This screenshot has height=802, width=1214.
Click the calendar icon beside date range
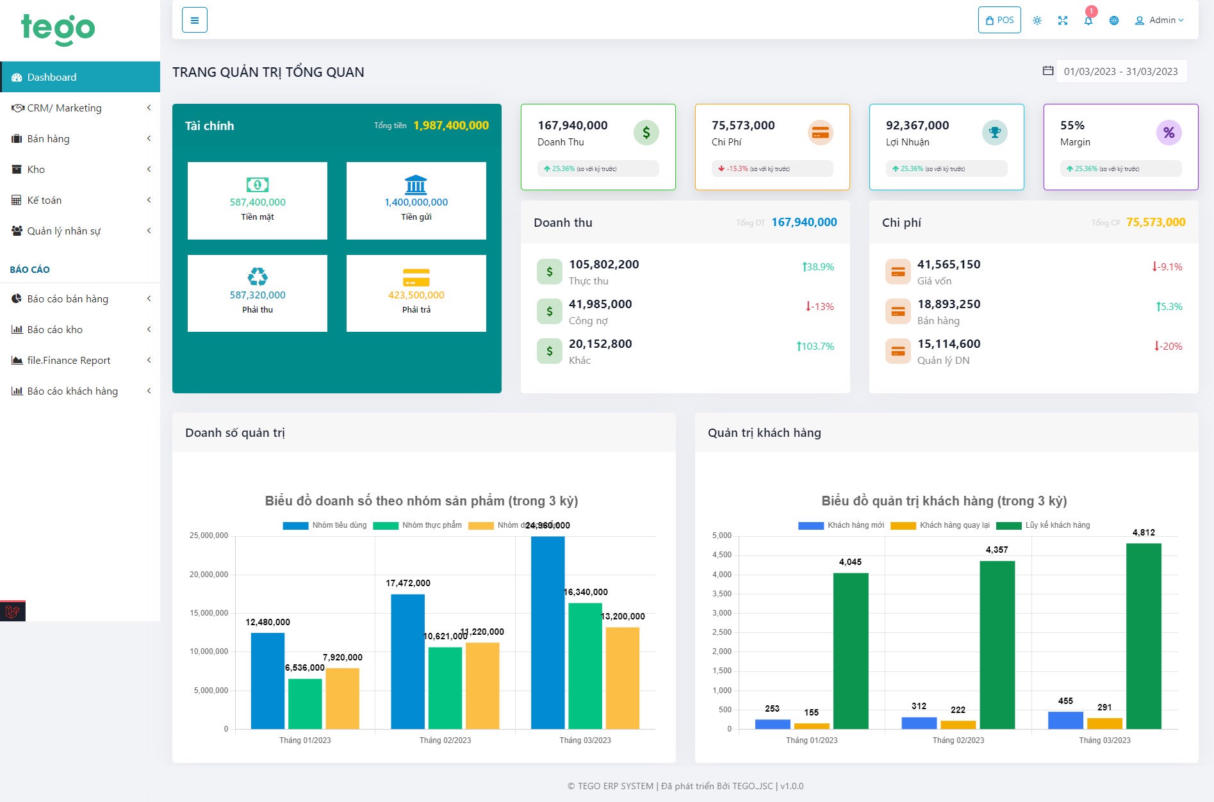1048,70
